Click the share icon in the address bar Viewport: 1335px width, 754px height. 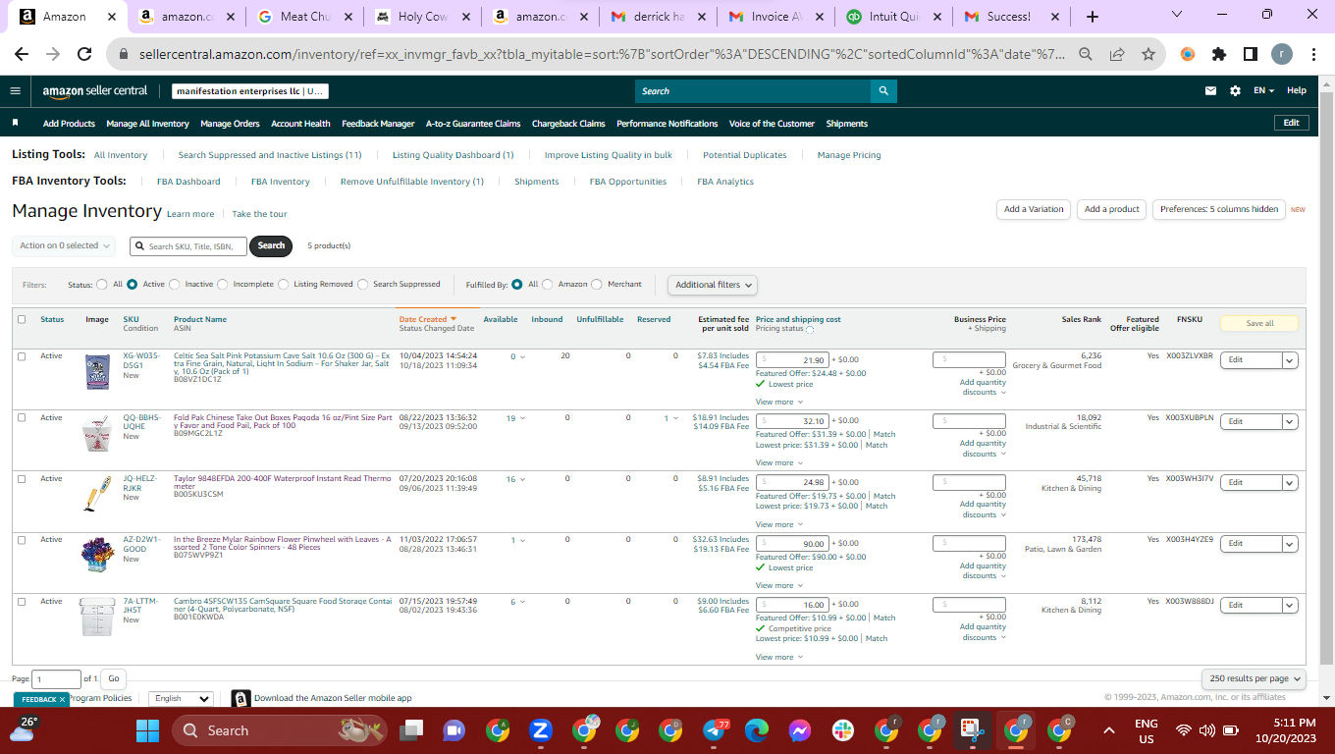click(x=1117, y=55)
